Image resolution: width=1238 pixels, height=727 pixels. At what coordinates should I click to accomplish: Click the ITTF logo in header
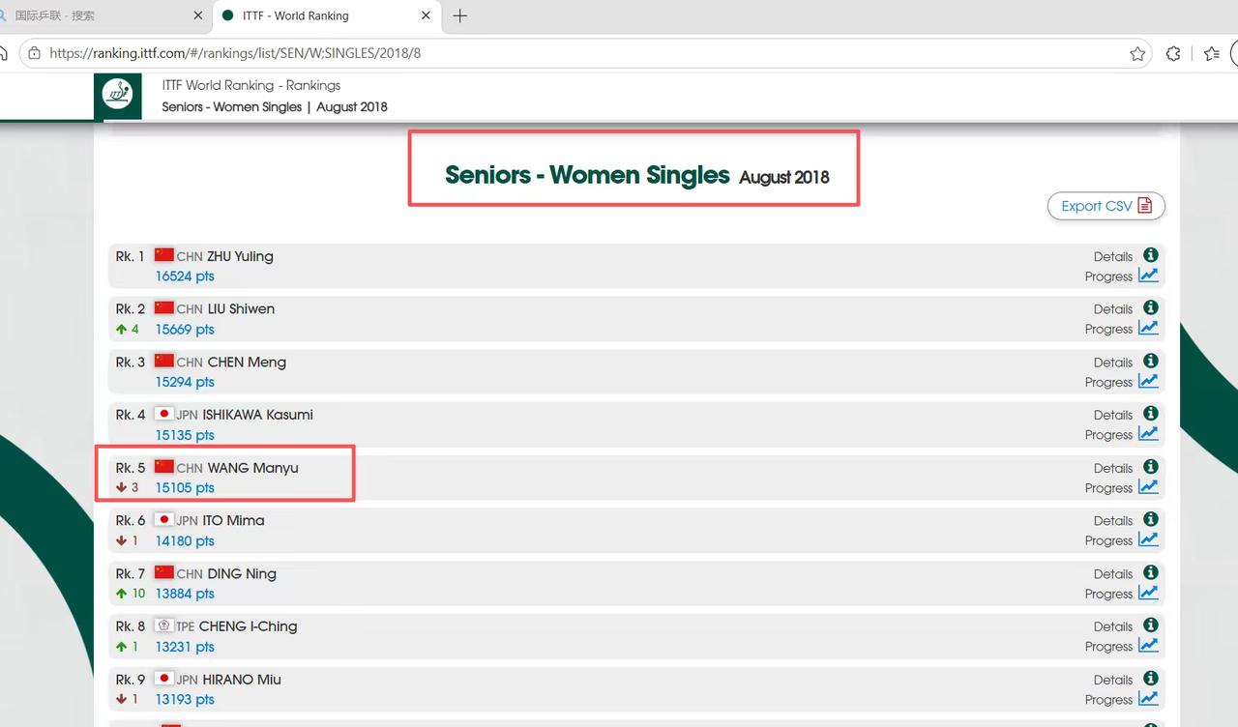tap(118, 96)
